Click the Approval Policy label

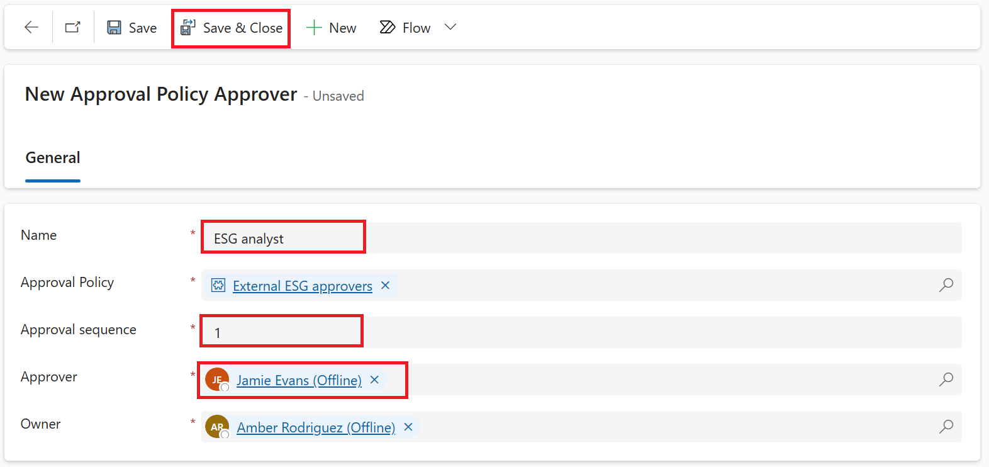(x=67, y=282)
